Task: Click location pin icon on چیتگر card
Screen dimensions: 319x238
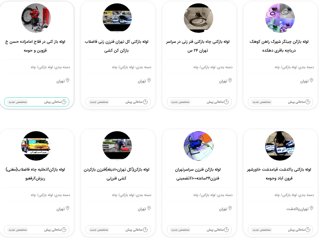Action: click(x=312, y=81)
